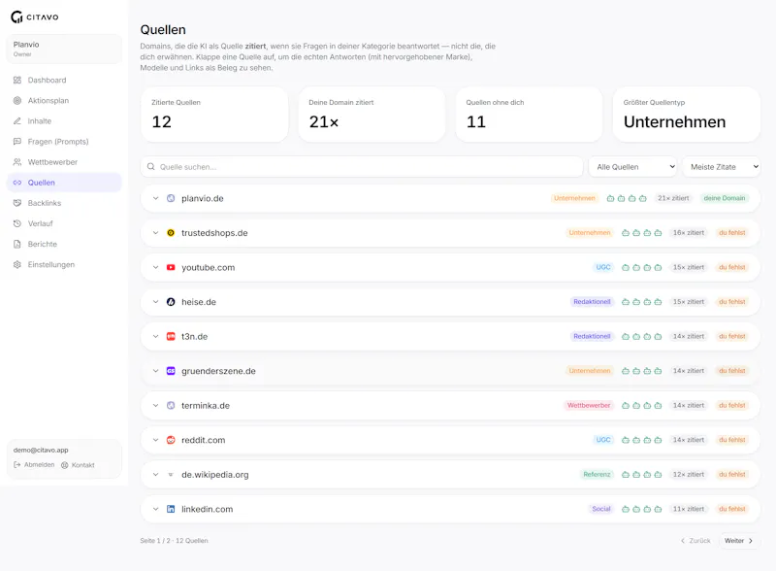This screenshot has height=571, width=776.
Task: Click the Planvio workspace card
Action: tap(64, 49)
